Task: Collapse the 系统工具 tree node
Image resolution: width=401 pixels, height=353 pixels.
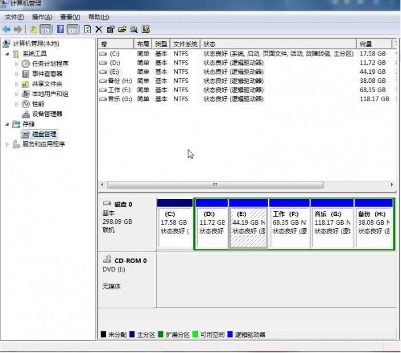Action: tap(7, 54)
